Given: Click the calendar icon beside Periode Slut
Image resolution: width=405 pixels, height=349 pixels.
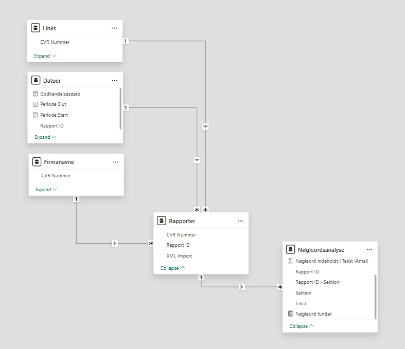Looking at the screenshot, I should (36, 104).
